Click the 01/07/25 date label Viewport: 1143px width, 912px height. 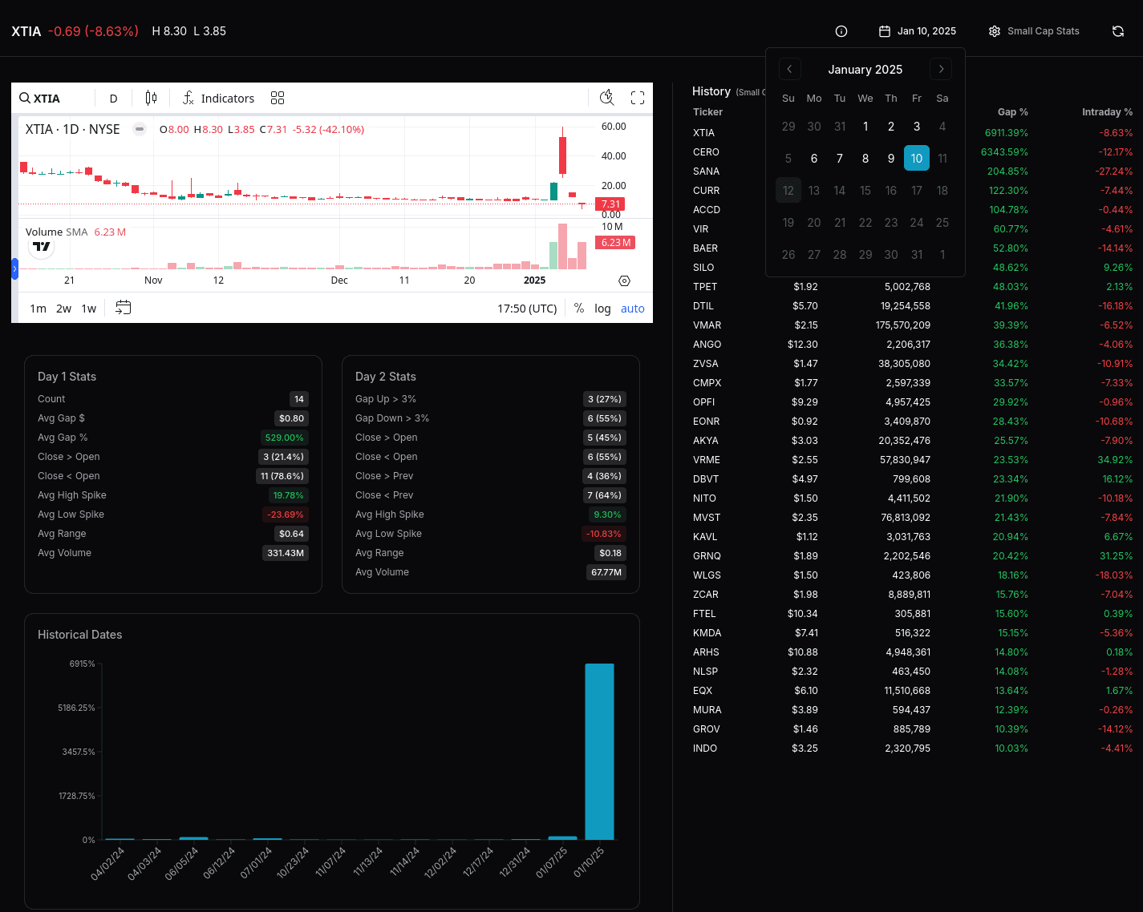pyautogui.click(x=552, y=863)
